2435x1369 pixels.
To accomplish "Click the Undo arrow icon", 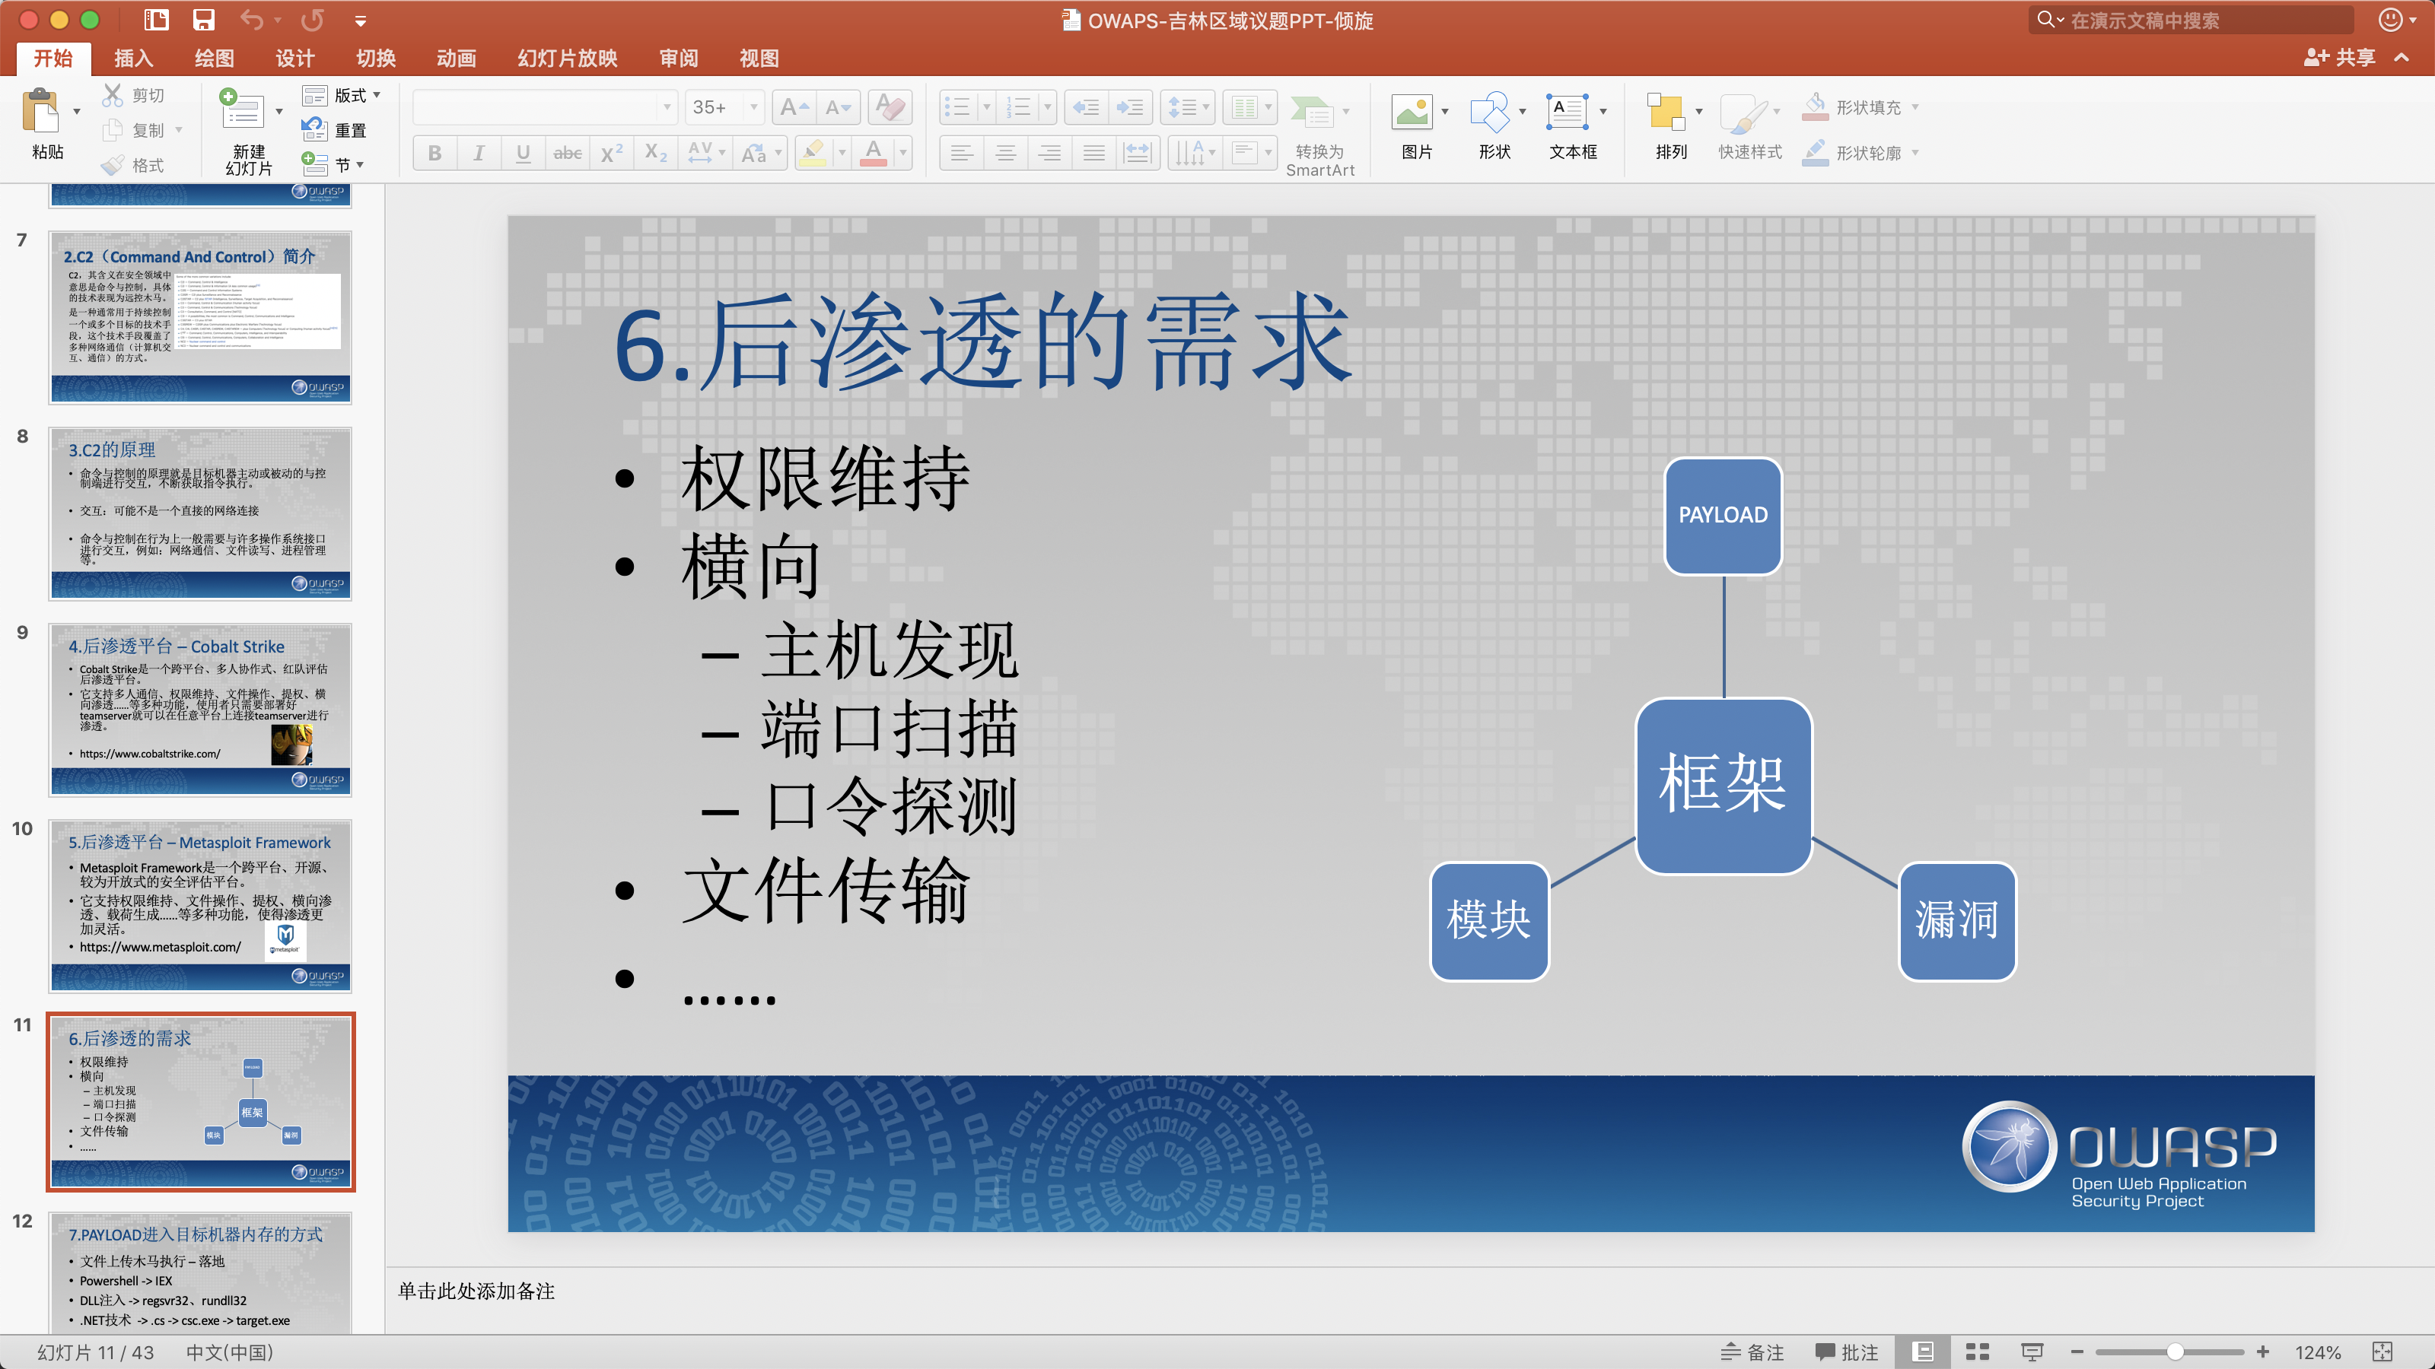I will coord(250,20).
